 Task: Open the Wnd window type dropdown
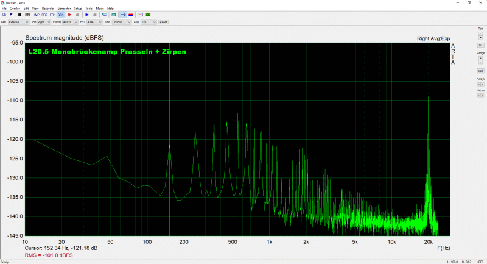coord(121,22)
